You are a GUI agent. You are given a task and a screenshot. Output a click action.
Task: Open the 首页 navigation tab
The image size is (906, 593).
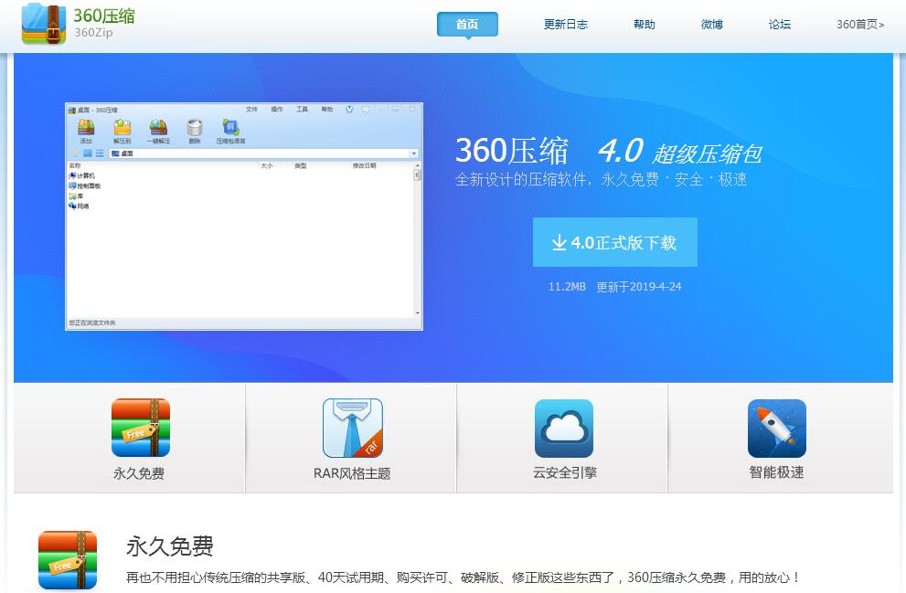pos(467,25)
